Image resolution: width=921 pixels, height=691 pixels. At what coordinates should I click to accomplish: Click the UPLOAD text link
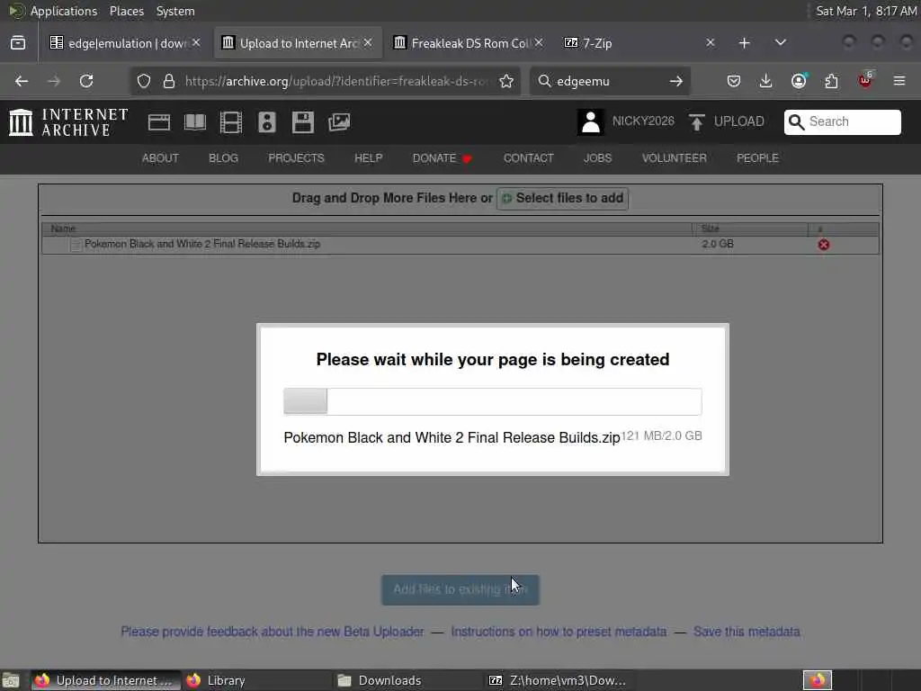tap(739, 121)
